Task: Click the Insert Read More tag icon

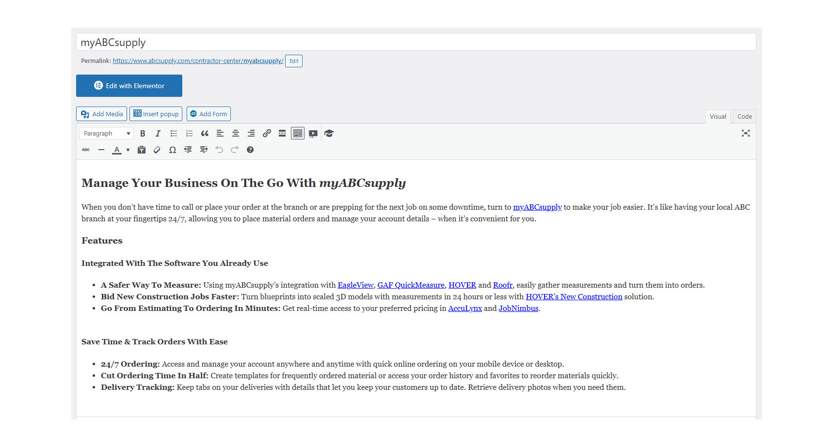Action: click(282, 134)
